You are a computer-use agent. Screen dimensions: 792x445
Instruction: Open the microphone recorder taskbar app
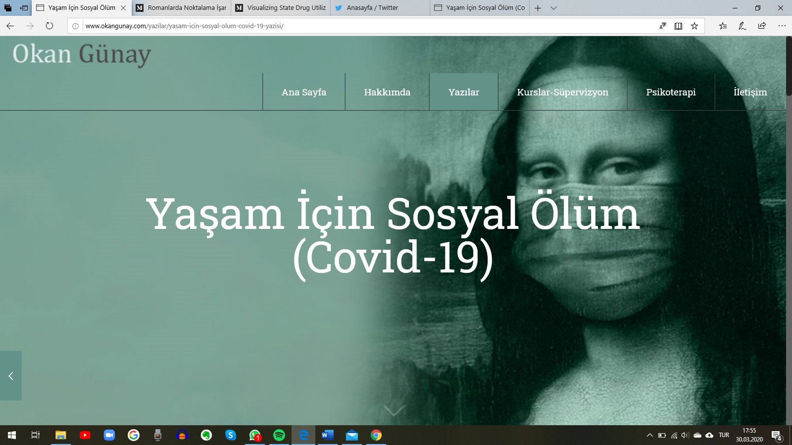pyautogui.click(x=158, y=435)
